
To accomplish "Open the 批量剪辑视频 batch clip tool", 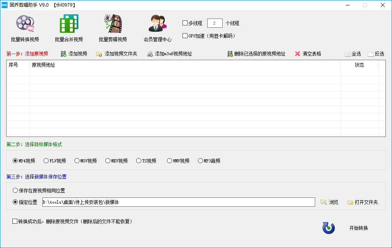I will point(113,28).
